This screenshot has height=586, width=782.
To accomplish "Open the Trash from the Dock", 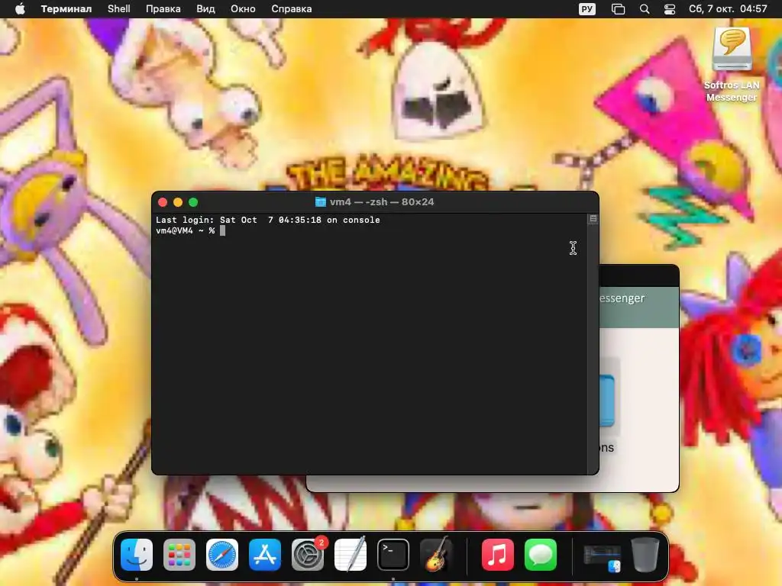I will point(645,554).
